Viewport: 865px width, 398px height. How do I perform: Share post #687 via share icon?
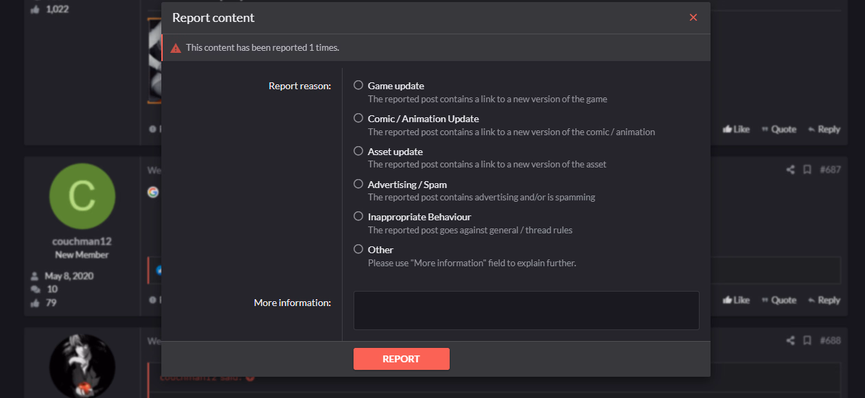click(790, 169)
